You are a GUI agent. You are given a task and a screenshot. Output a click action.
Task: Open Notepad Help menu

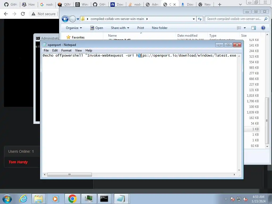click(x=89, y=50)
